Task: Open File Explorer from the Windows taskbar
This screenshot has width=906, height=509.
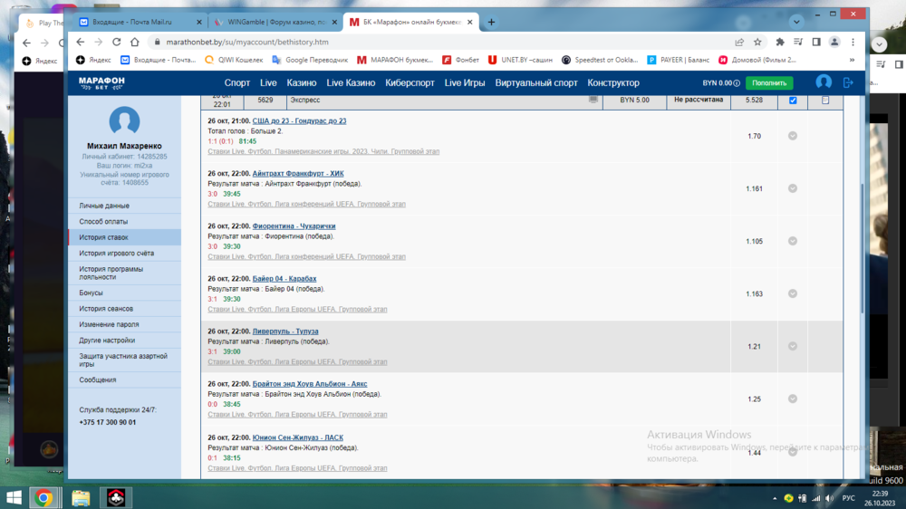Action: point(81,497)
